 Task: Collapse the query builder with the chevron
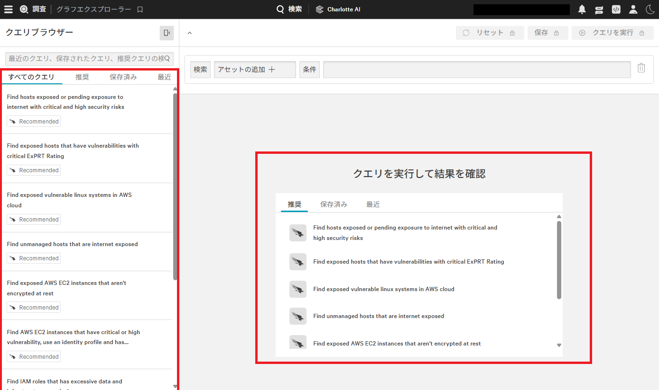189,33
